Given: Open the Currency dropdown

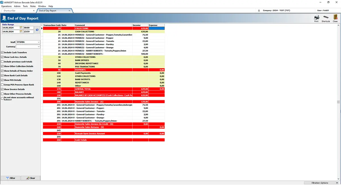Looking at the screenshot, I should [39, 46].
